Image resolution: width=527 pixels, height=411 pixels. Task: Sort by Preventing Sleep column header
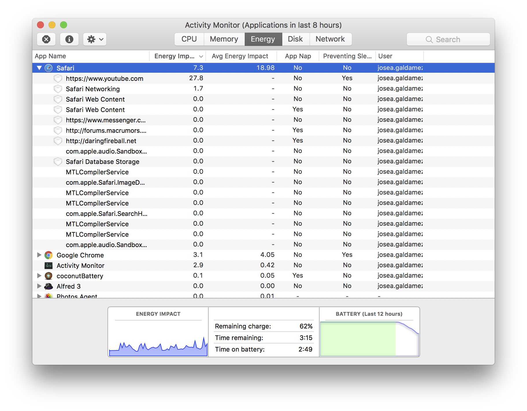[347, 56]
